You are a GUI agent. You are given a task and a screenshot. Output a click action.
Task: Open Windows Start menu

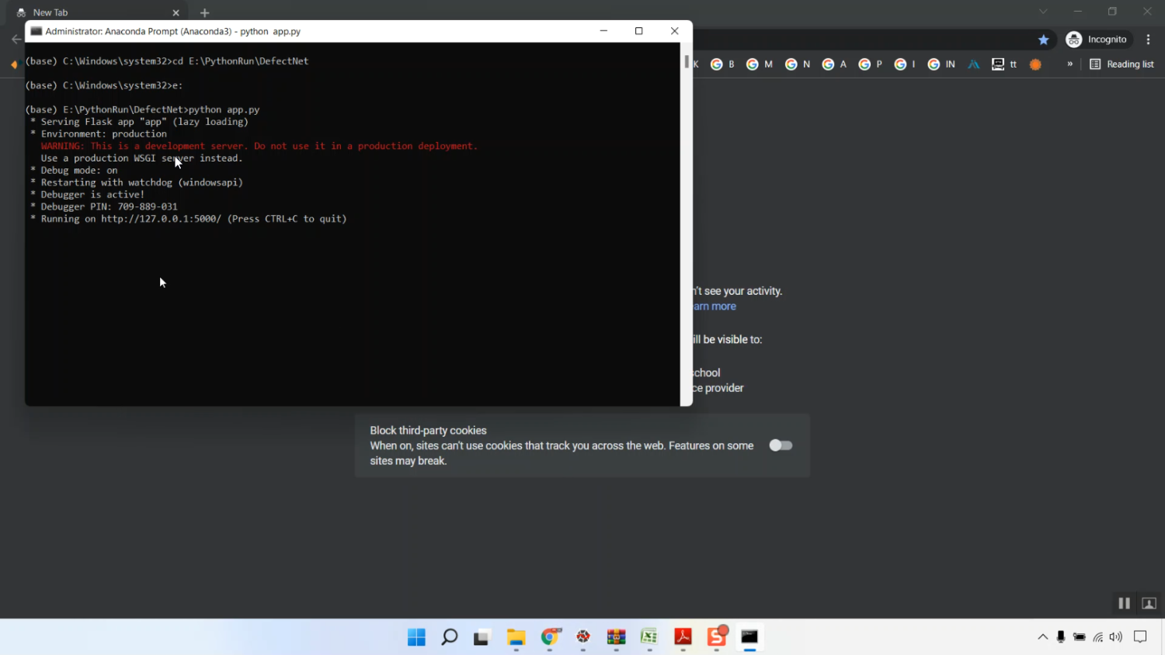pyautogui.click(x=416, y=637)
